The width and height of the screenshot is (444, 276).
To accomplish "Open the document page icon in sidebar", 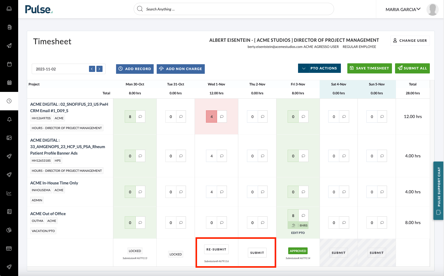I will click(x=9, y=27).
